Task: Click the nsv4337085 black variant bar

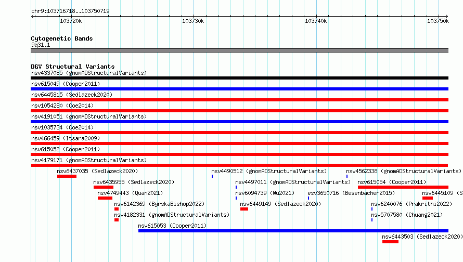Action: click(239, 78)
